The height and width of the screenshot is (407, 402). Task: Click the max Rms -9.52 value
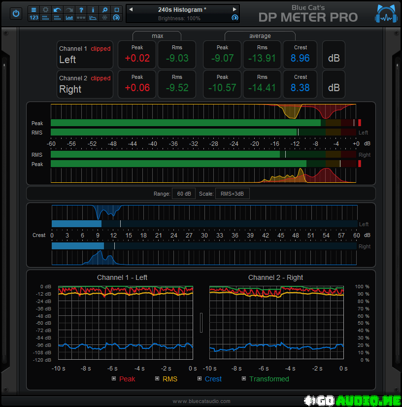[177, 88]
